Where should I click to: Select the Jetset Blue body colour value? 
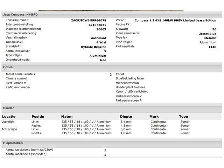click(x=208, y=34)
